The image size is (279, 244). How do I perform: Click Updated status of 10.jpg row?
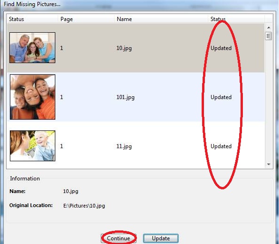(x=221, y=48)
